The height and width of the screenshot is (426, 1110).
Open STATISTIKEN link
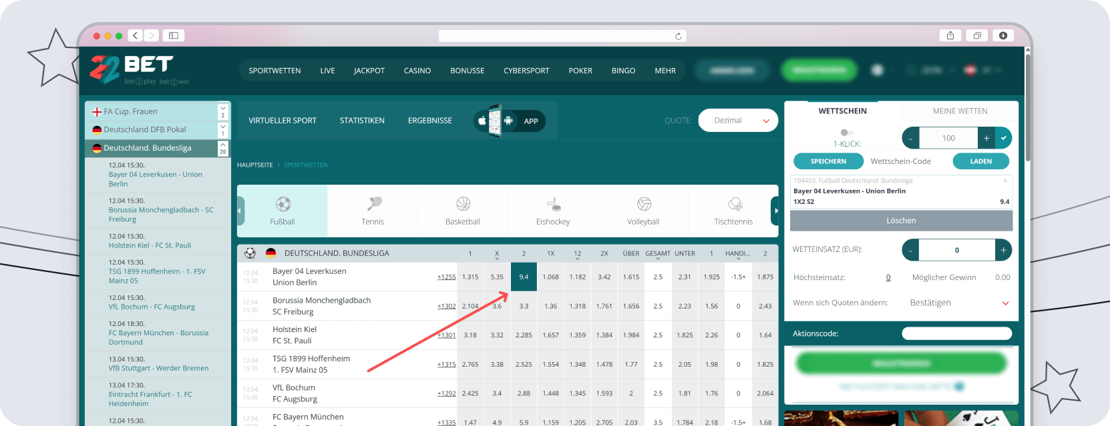tap(362, 121)
